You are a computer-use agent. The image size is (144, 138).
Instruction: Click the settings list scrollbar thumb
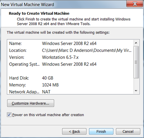[x=136, y=62]
